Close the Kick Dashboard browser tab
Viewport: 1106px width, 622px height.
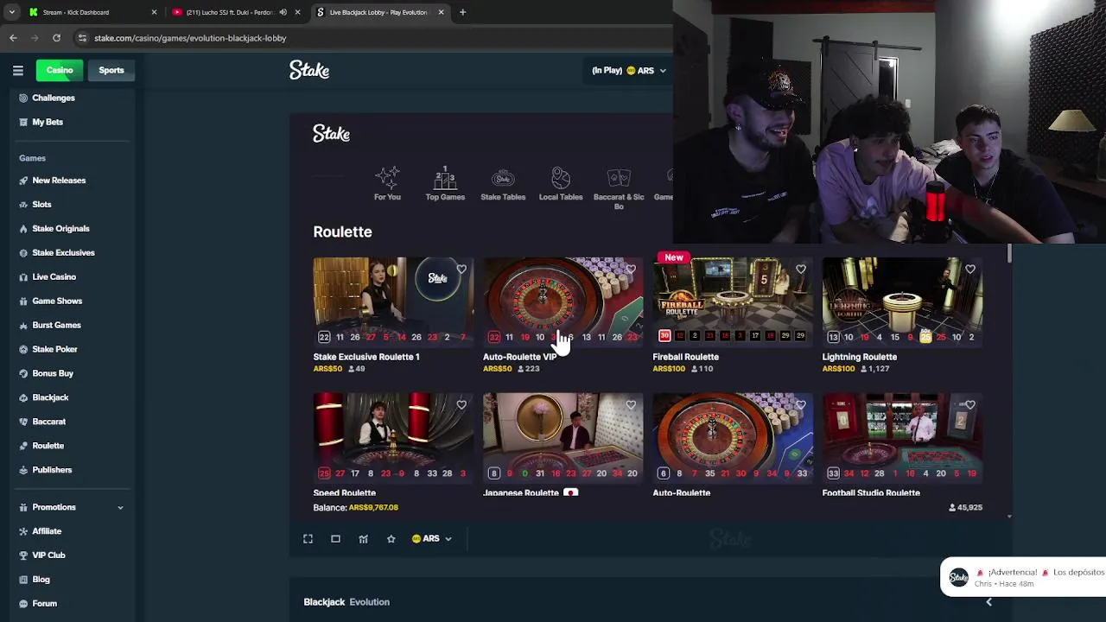[x=154, y=12]
